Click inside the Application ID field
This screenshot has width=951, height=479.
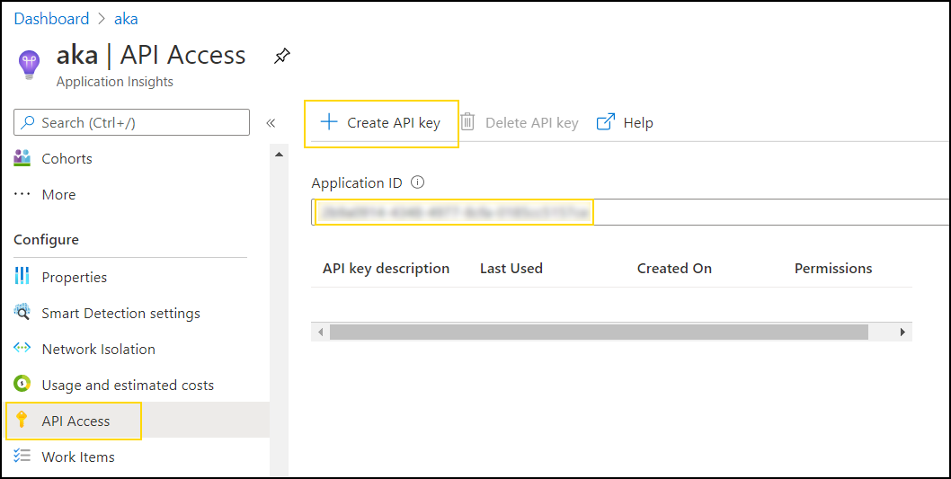[x=631, y=212]
